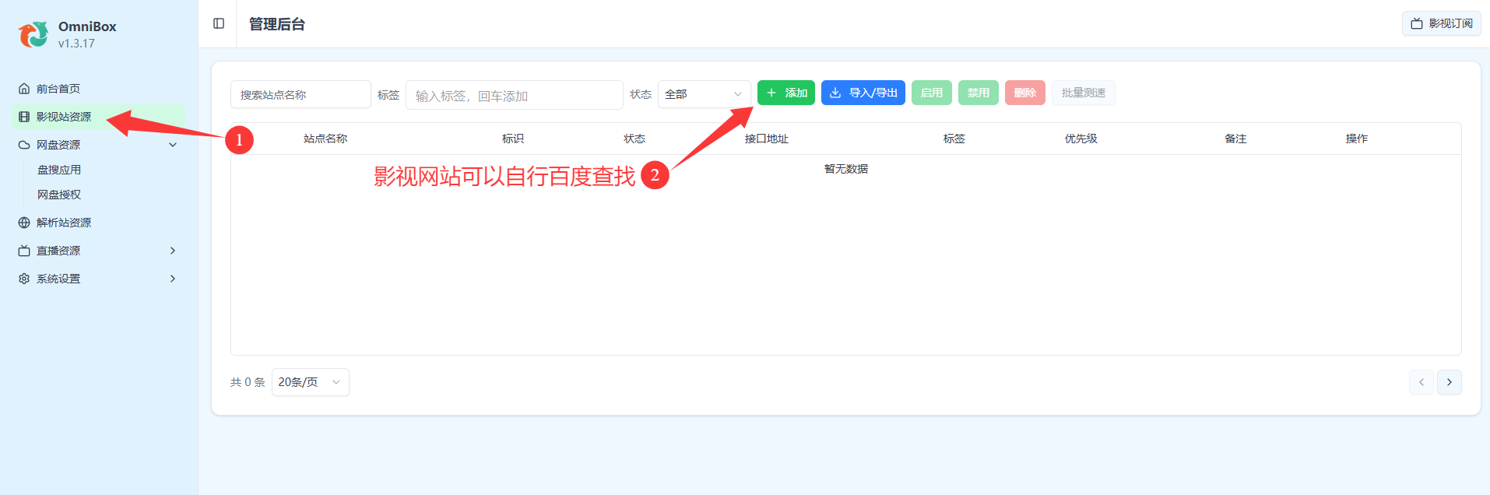Click the v1.3.17 version text
Screen dimensions: 1490x495
pyautogui.click(x=76, y=44)
